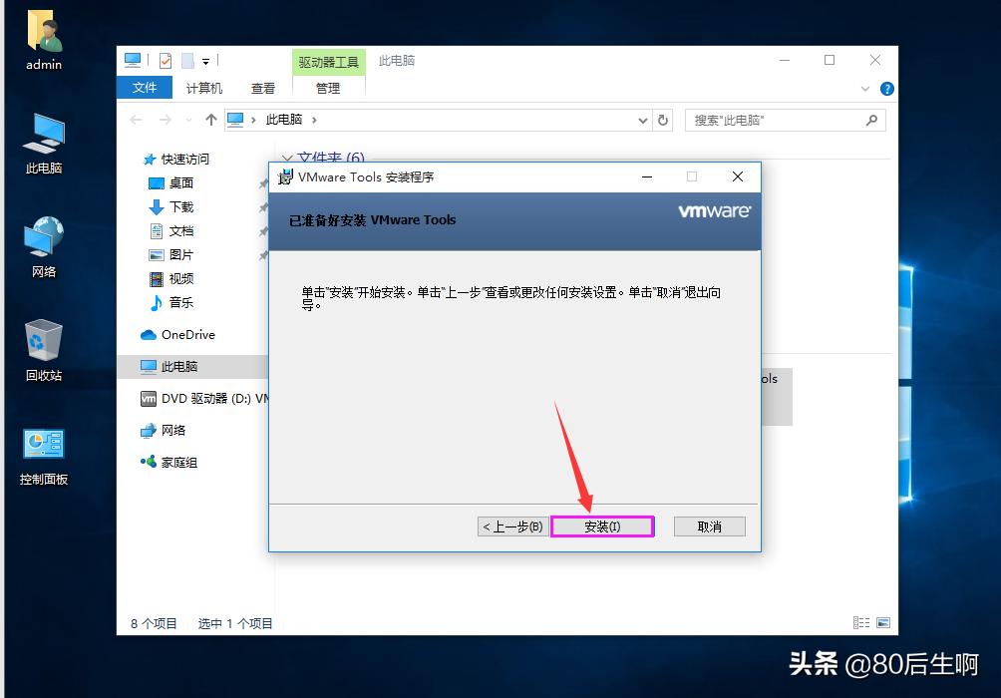Open the DVD 驱动器 (D:) in sidebar
This screenshot has width=1001, height=698.
pos(196,398)
